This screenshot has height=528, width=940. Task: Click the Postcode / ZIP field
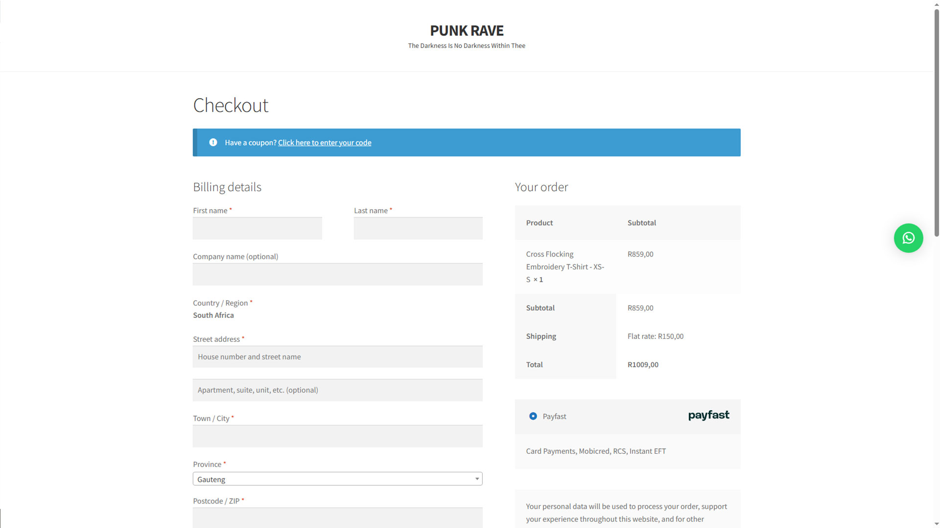tap(337, 518)
